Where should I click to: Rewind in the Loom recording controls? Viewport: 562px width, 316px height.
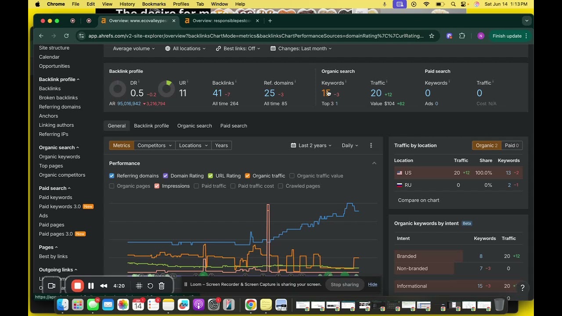(104, 286)
